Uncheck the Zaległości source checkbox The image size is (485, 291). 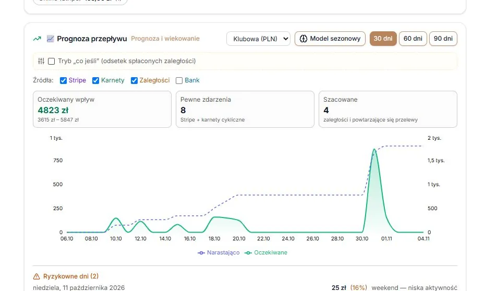[134, 80]
